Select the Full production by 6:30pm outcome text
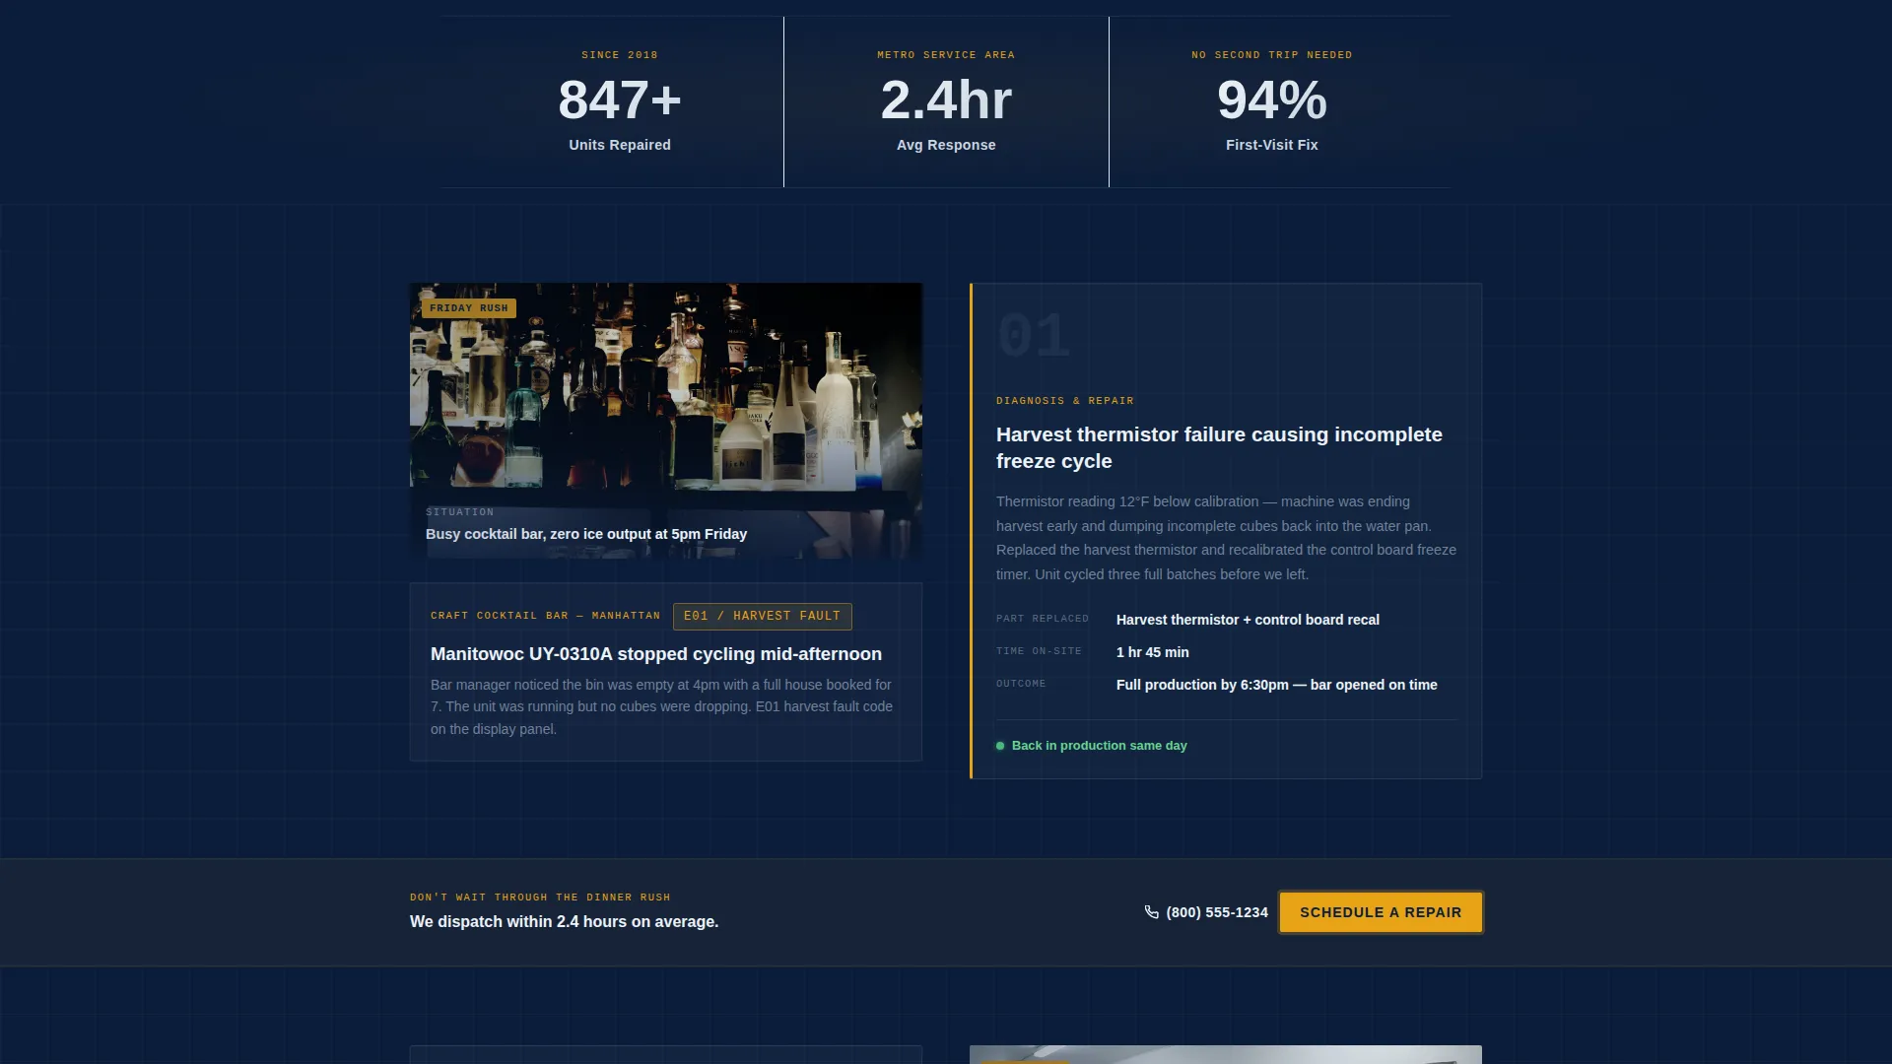 tap(1277, 685)
